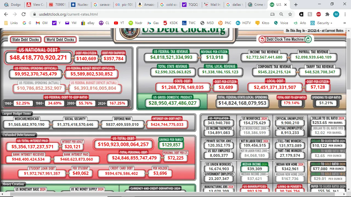Click the zoom magnifier in the address bar
The width and height of the screenshot is (351, 197).
point(281,14)
